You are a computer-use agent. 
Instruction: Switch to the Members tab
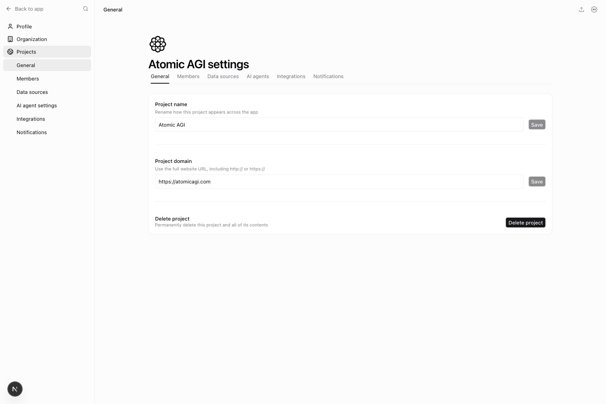tap(188, 77)
